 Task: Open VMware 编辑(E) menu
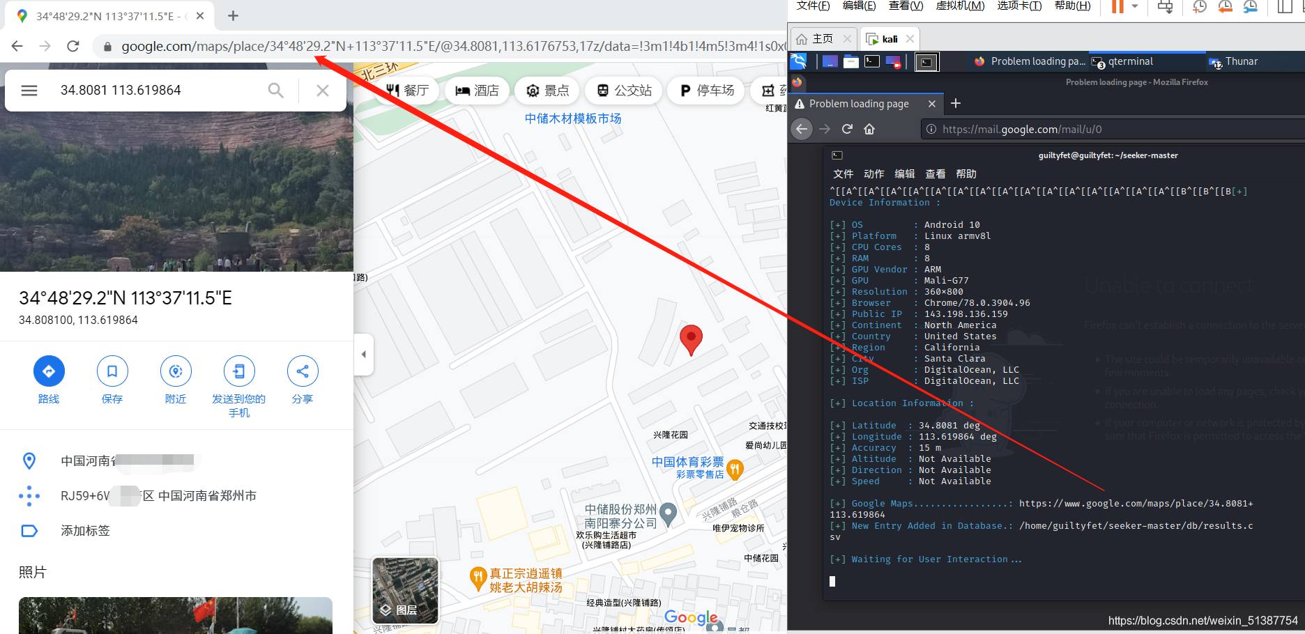(859, 6)
